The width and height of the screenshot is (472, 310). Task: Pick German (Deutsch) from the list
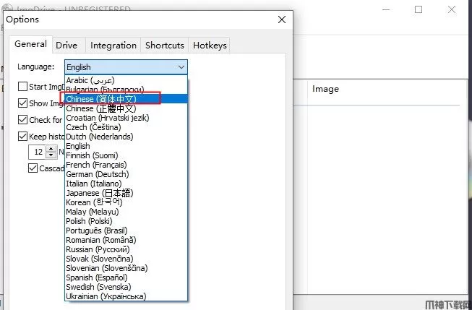[x=126, y=174]
